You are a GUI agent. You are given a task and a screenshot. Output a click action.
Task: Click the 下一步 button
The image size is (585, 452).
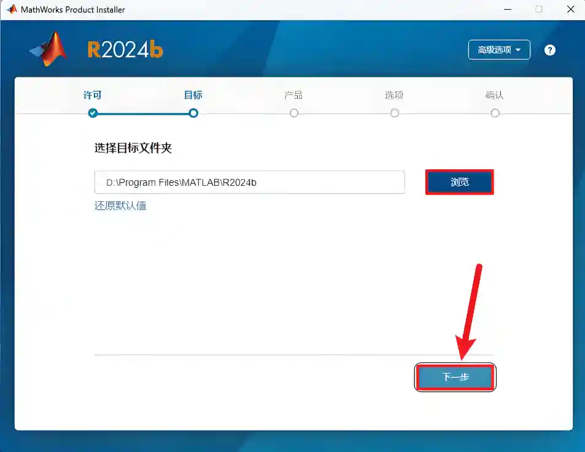[x=455, y=377]
